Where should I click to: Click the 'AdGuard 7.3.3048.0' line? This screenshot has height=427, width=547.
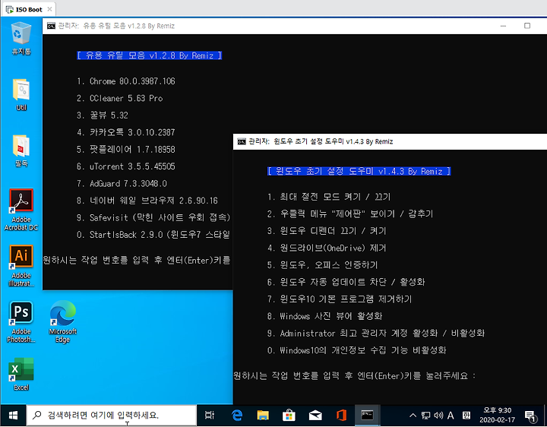coord(122,184)
